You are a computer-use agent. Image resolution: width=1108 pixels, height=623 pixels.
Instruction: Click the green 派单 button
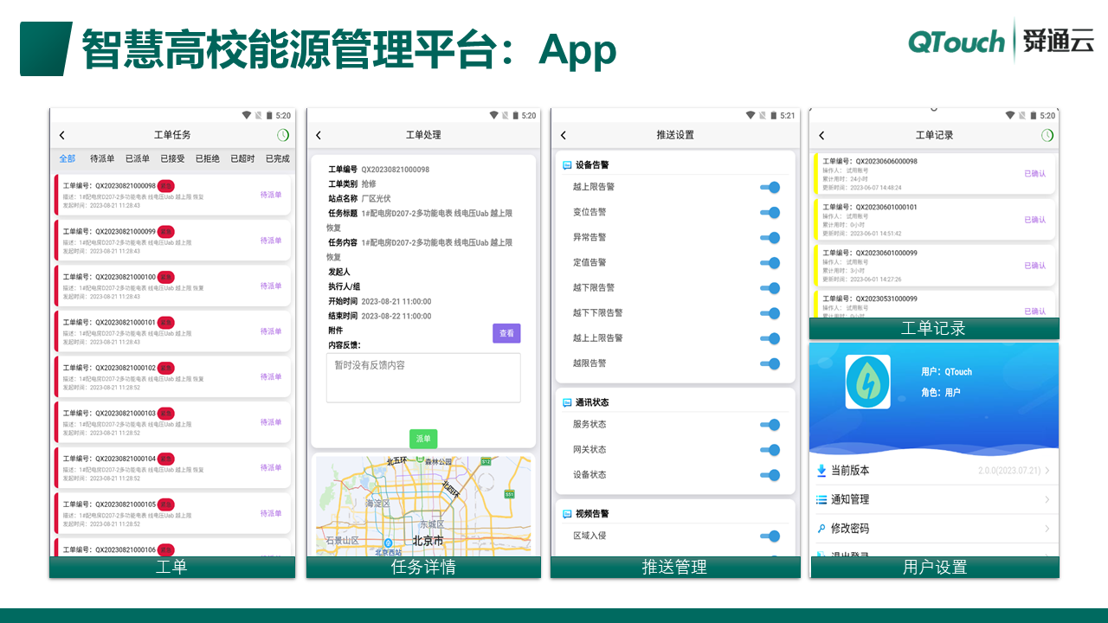422,439
